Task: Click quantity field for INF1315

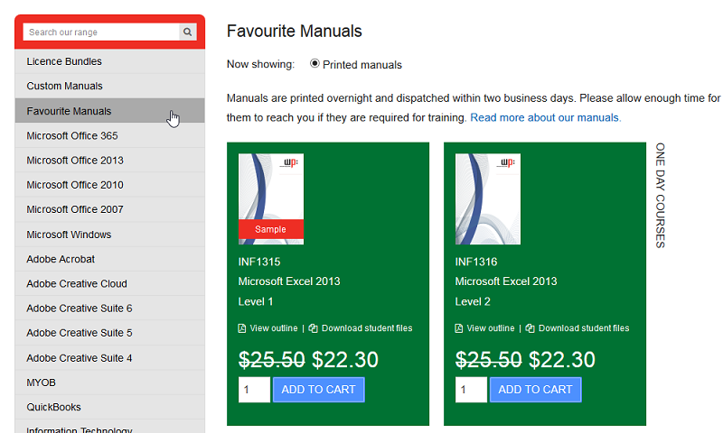Action: 254,390
